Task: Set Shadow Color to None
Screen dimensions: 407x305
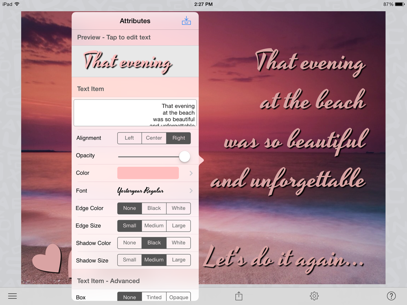Action: pyautogui.click(x=129, y=243)
